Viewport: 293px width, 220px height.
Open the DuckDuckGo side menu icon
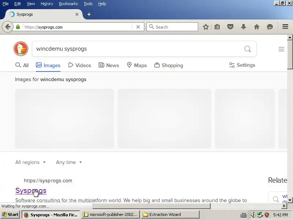click(x=281, y=49)
